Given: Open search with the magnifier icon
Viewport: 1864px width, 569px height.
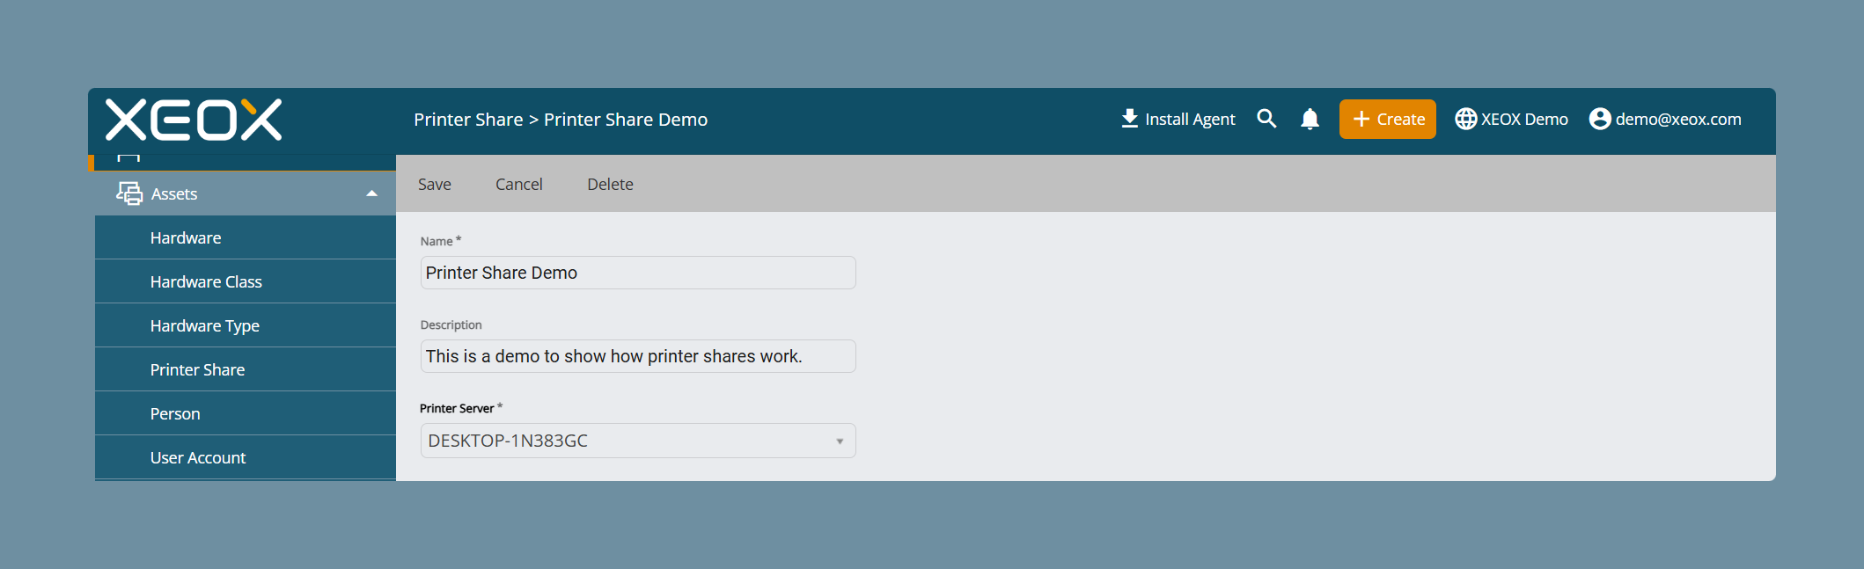Looking at the screenshot, I should point(1266,119).
